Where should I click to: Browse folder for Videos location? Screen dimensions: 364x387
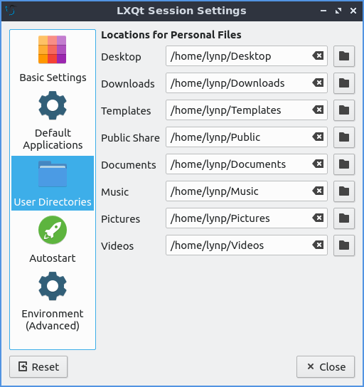coord(344,245)
